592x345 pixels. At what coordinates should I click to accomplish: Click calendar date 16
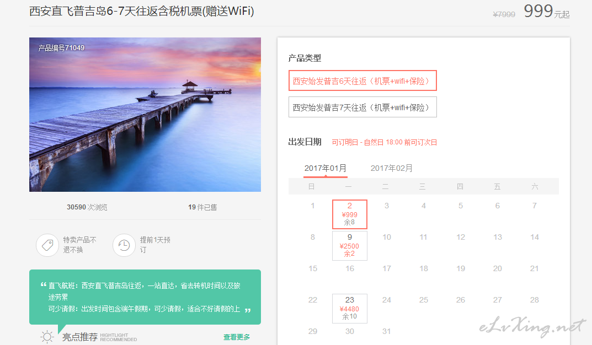click(x=350, y=268)
